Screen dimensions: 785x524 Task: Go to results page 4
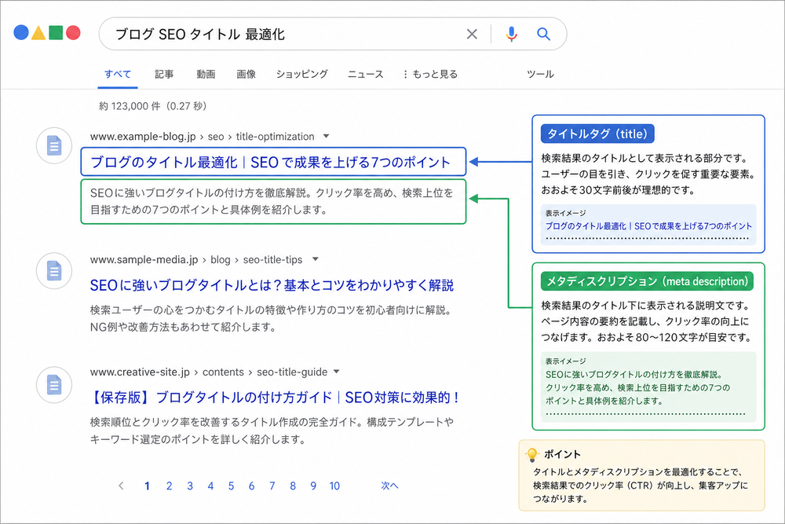[x=210, y=486]
